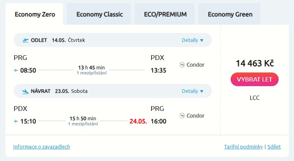Click the 1 mezipřistání text on outbound flight

pos(91,73)
